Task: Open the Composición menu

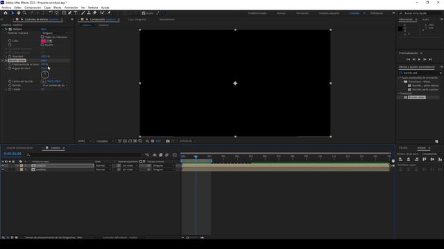Action: point(33,8)
